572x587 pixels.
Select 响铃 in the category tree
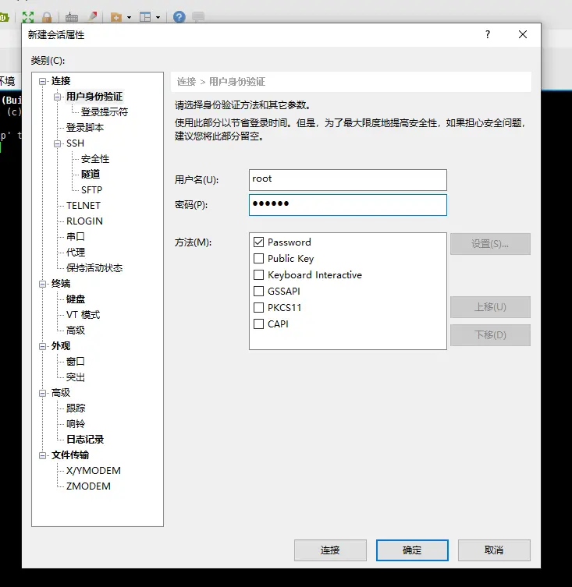(x=76, y=424)
